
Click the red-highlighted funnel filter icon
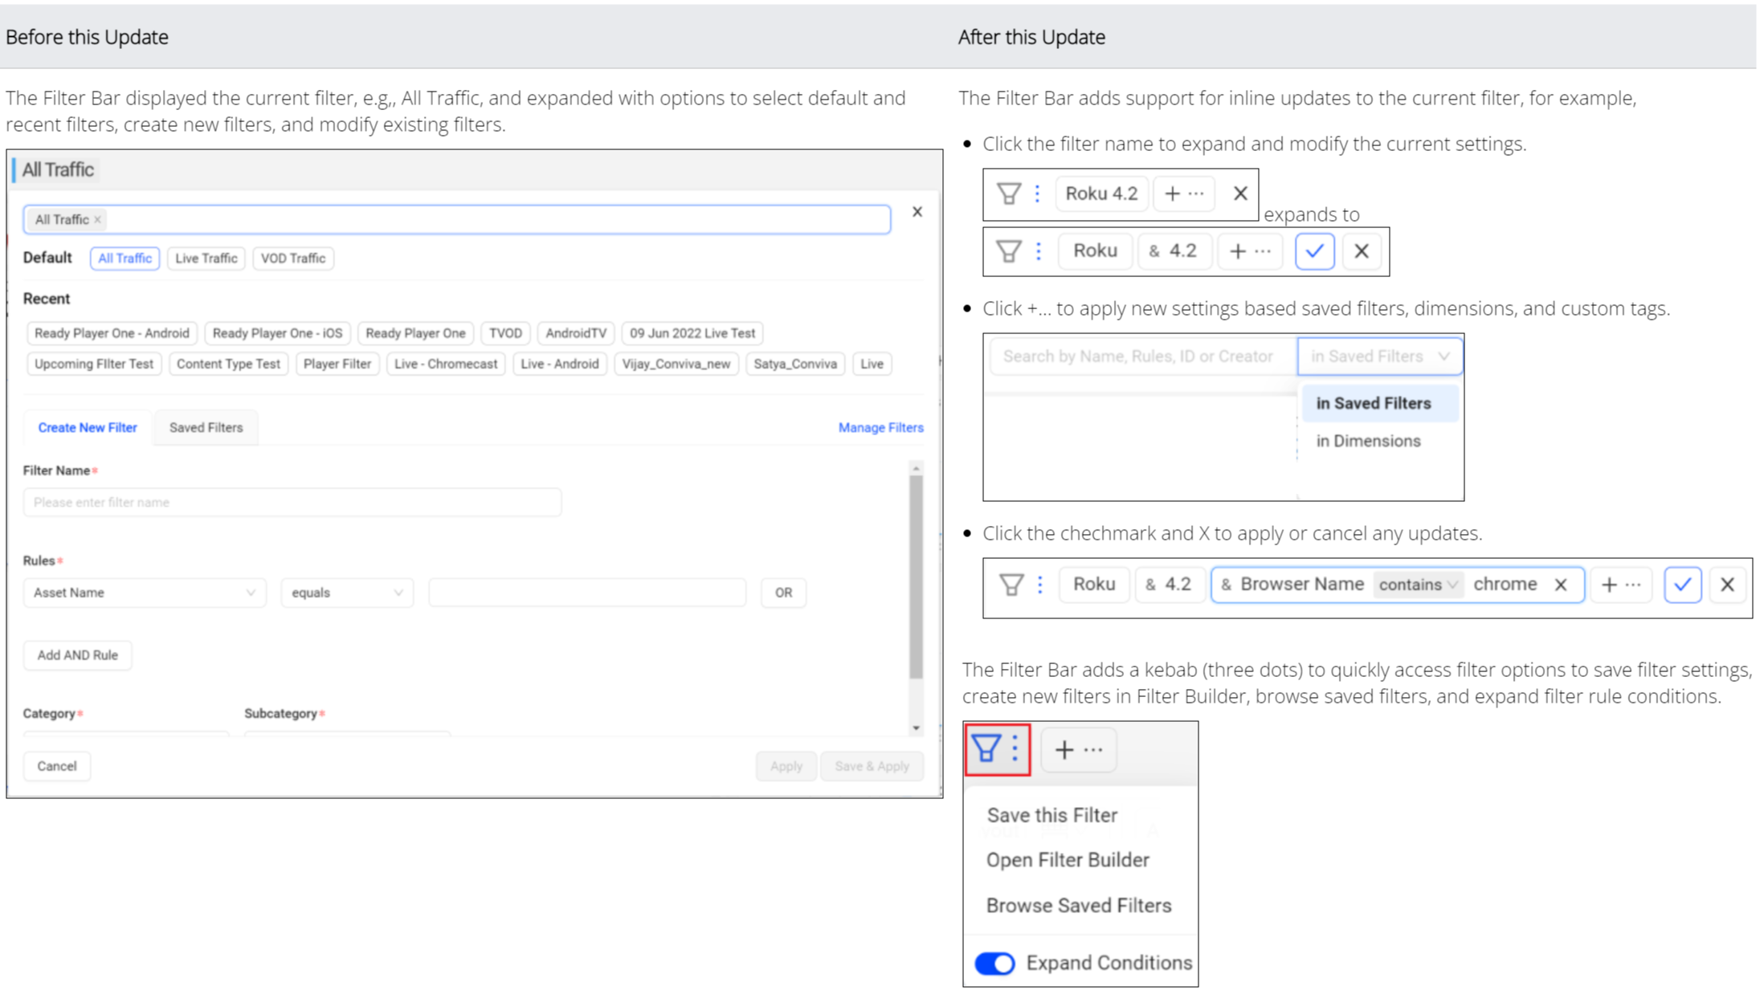click(986, 748)
